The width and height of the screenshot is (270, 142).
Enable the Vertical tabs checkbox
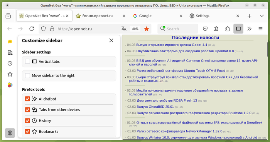click(x=27, y=61)
